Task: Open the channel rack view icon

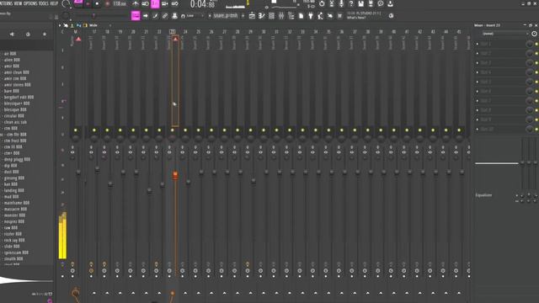Action: [271, 16]
